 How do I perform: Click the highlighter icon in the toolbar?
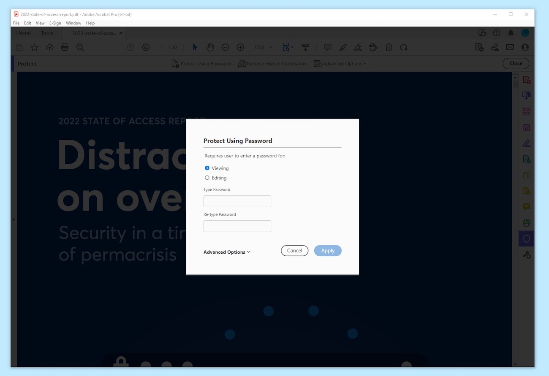342,47
